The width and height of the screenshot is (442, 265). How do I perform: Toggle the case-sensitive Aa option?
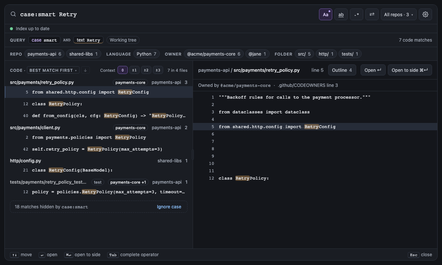point(326,14)
